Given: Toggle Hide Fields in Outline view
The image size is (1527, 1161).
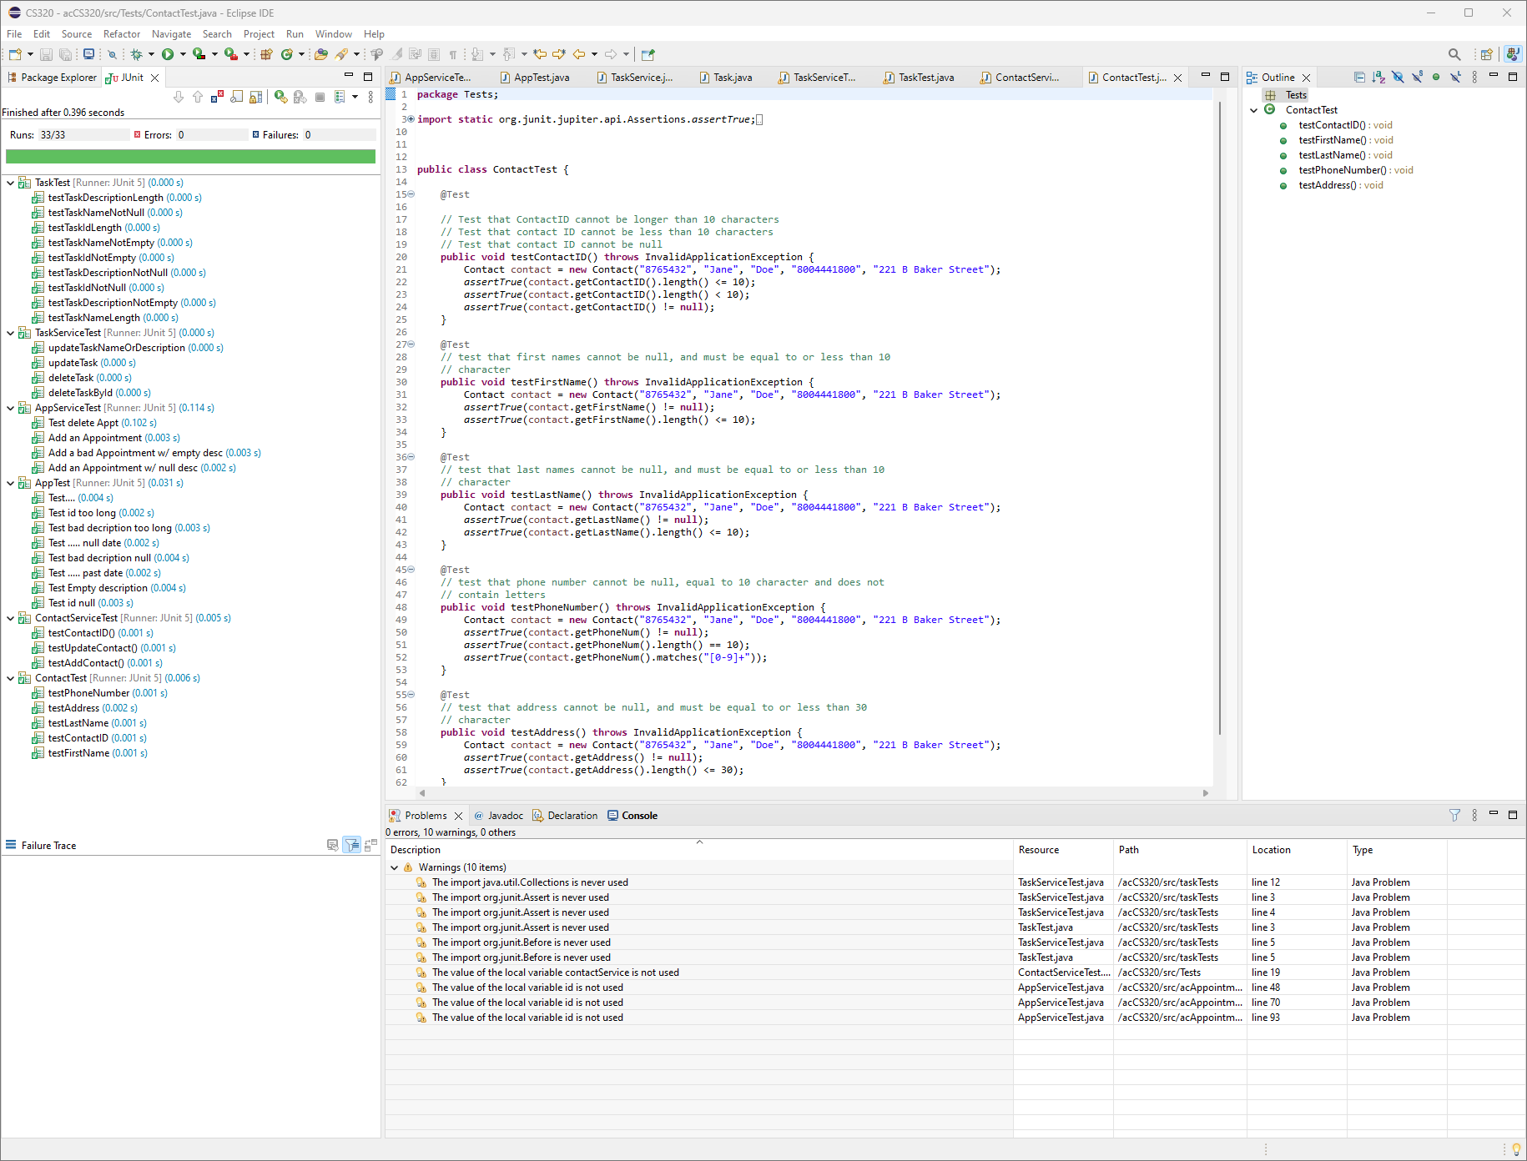Looking at the screenshot, I should [1398, 78].
